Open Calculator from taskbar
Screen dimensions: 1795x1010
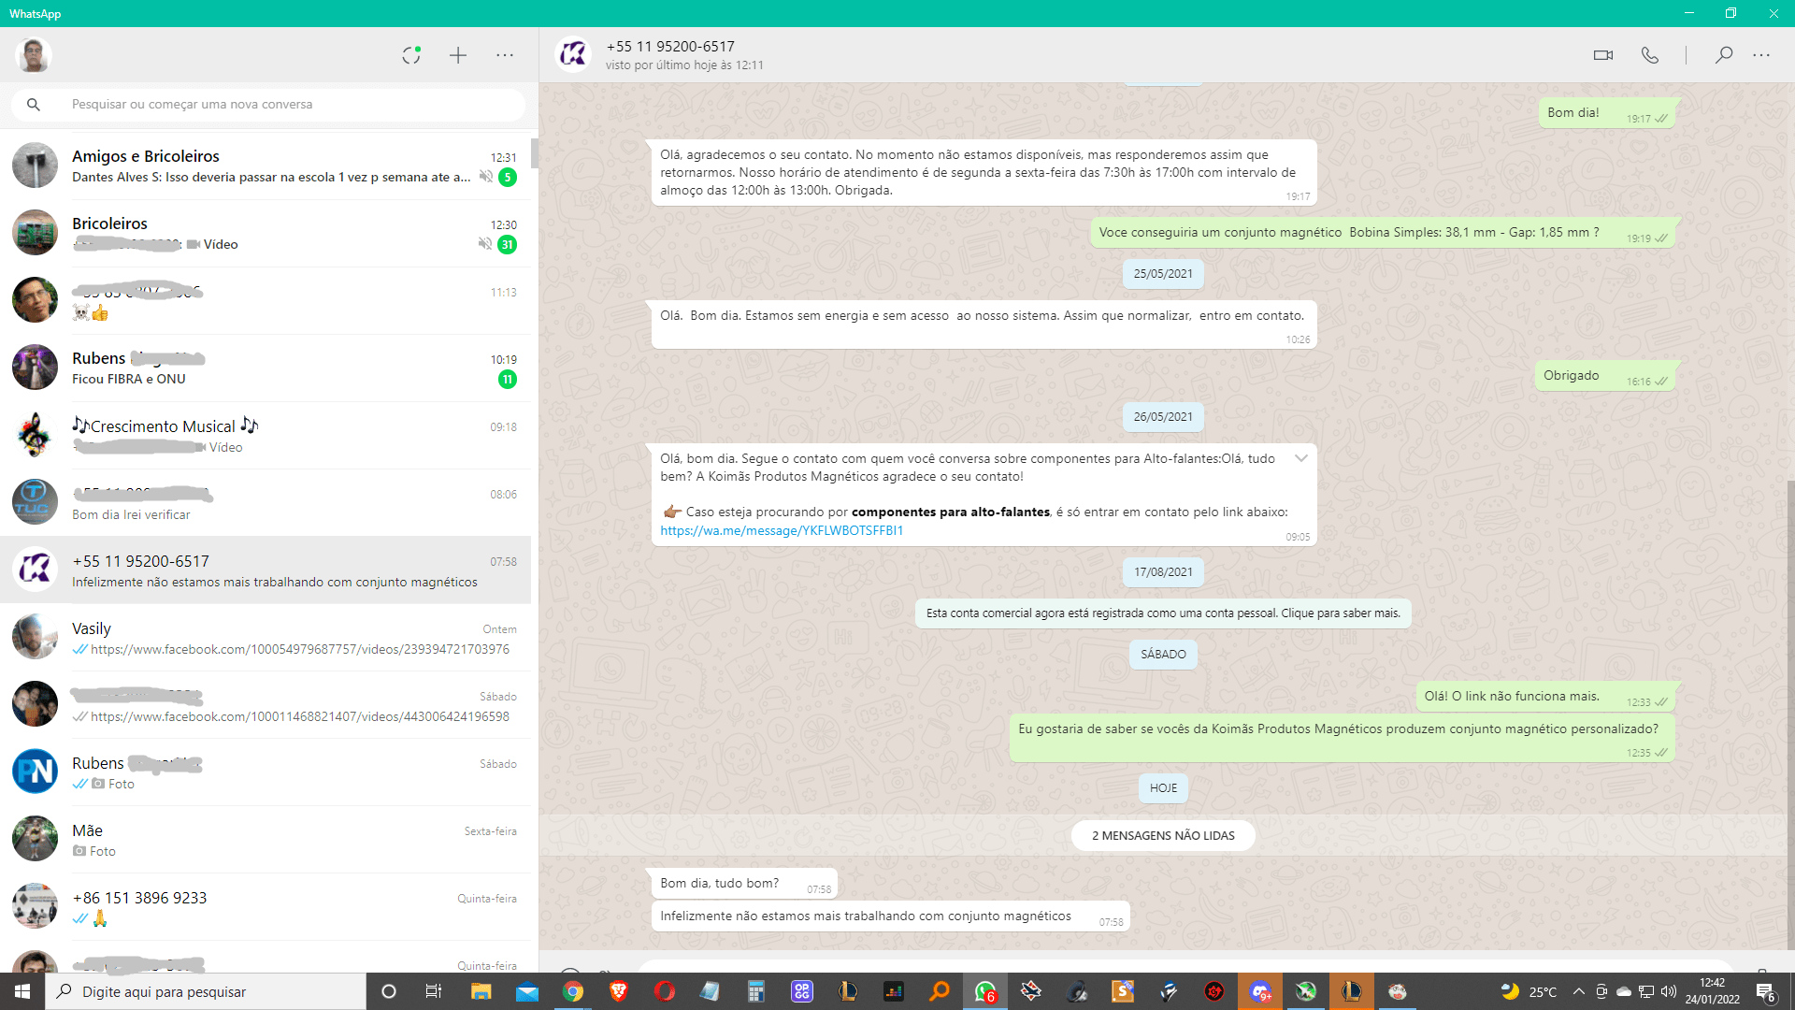pyautogui.click(x=756, y=991)
